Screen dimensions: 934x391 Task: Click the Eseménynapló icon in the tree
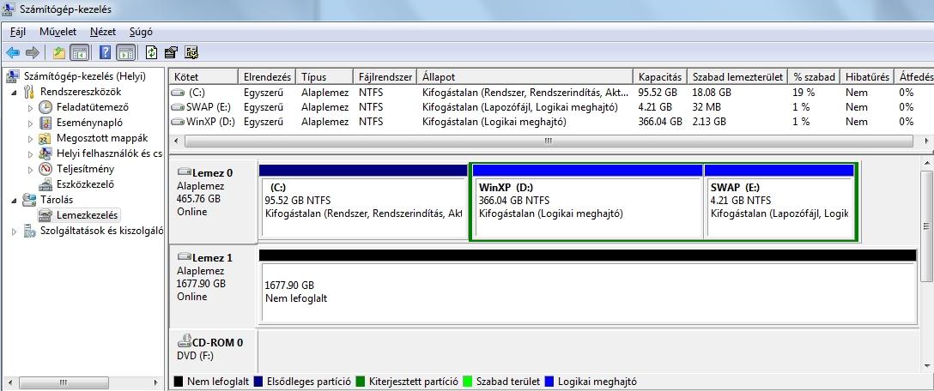[45, 123]
